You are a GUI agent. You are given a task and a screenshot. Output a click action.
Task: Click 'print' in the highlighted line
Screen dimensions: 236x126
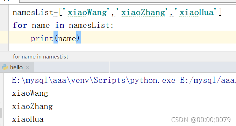[x=42, y=39]
